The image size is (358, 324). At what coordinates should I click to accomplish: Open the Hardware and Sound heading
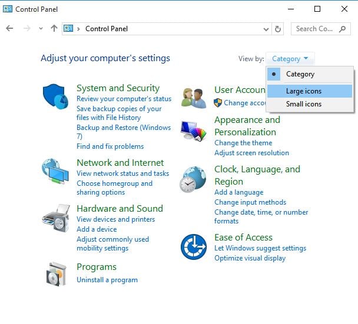click(x=120, y=209)
